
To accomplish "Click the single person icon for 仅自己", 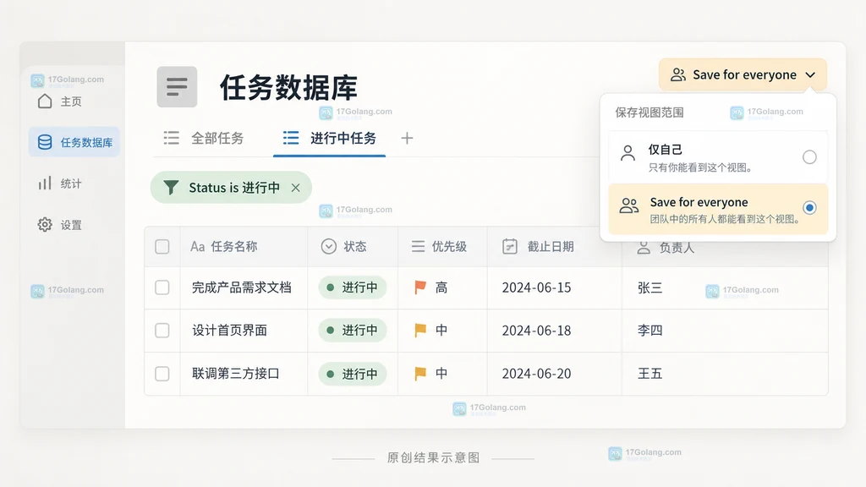I will tap(628, 153).
